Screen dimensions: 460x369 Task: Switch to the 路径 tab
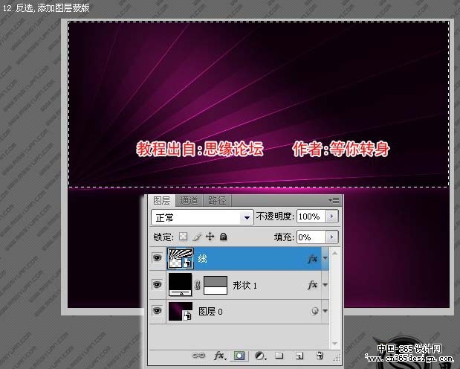pyautogui.click(x=217, y=201)
